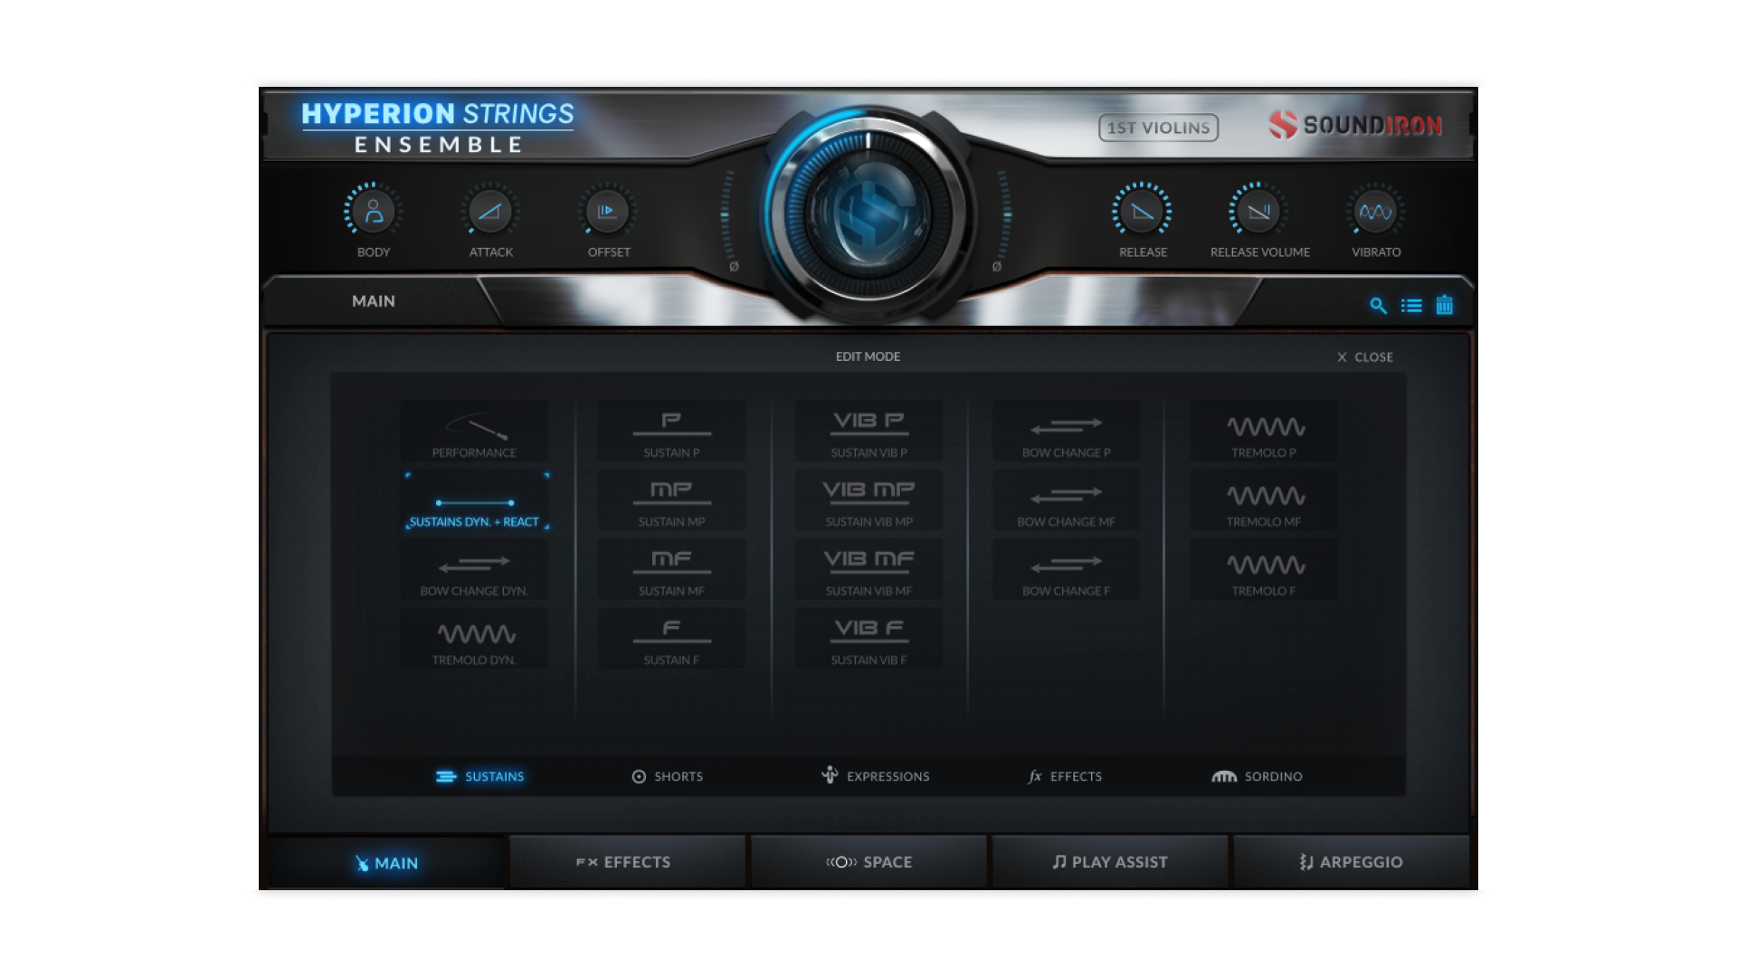Viewport: 1737px width, 977px height.
Task: Open the Arpeggio bottom tab
Action: [x=1351, y=862]
